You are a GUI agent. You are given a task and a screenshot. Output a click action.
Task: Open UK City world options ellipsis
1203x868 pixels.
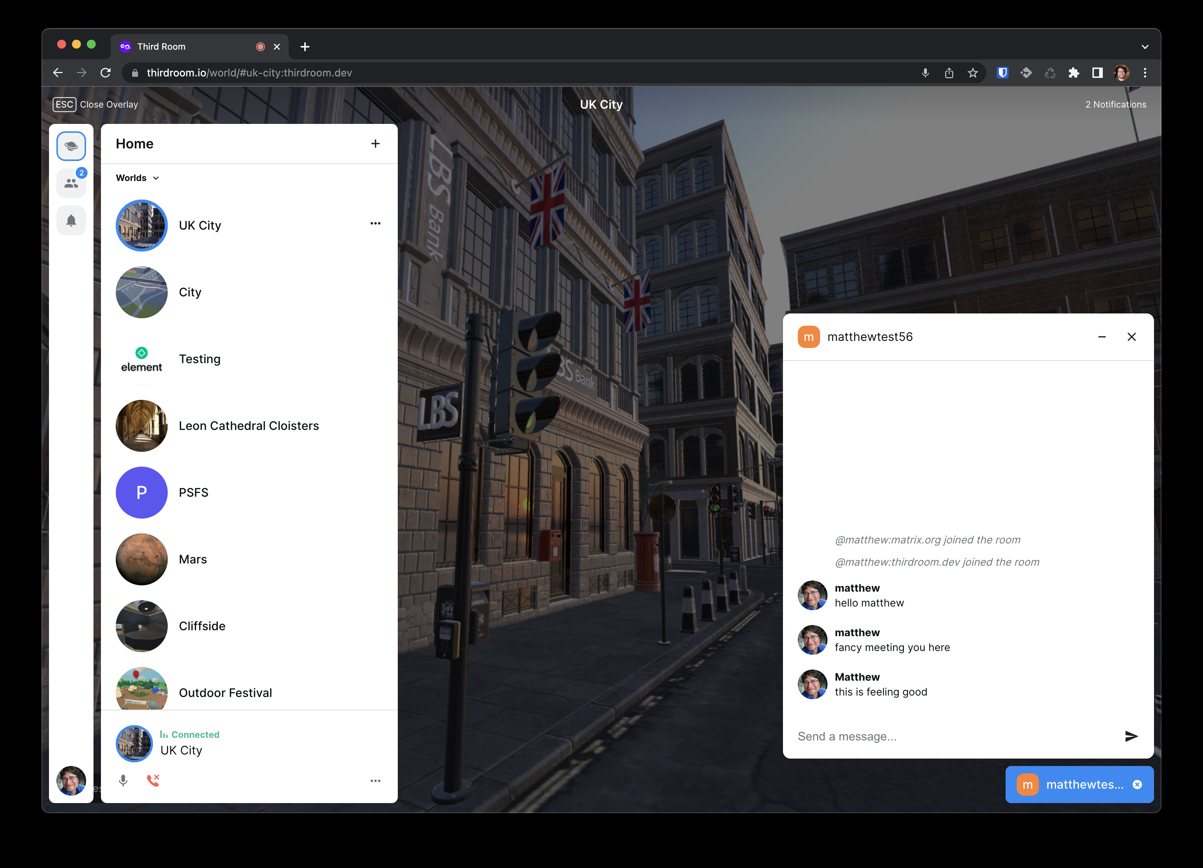pyautogui.click(x=375, y=223)
